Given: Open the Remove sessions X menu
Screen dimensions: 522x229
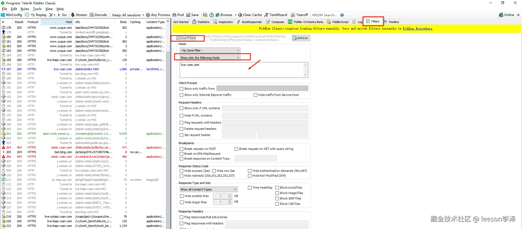Looking at the screenshot, I should (52, 15).
